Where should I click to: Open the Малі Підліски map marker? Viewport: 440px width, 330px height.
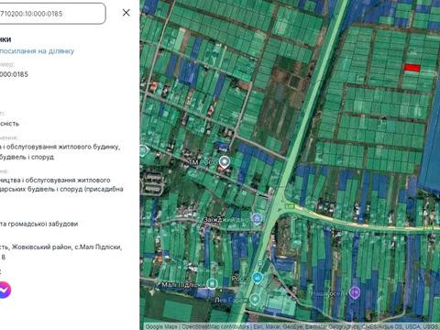(x=212, y=284)
